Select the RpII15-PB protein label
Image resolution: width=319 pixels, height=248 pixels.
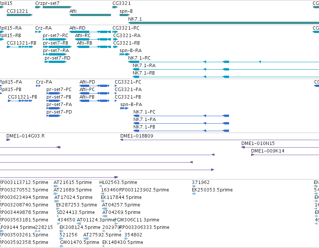click(10, 90)
